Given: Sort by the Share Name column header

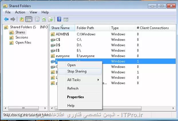Looking at the screenshot, I should coord(62,28).
